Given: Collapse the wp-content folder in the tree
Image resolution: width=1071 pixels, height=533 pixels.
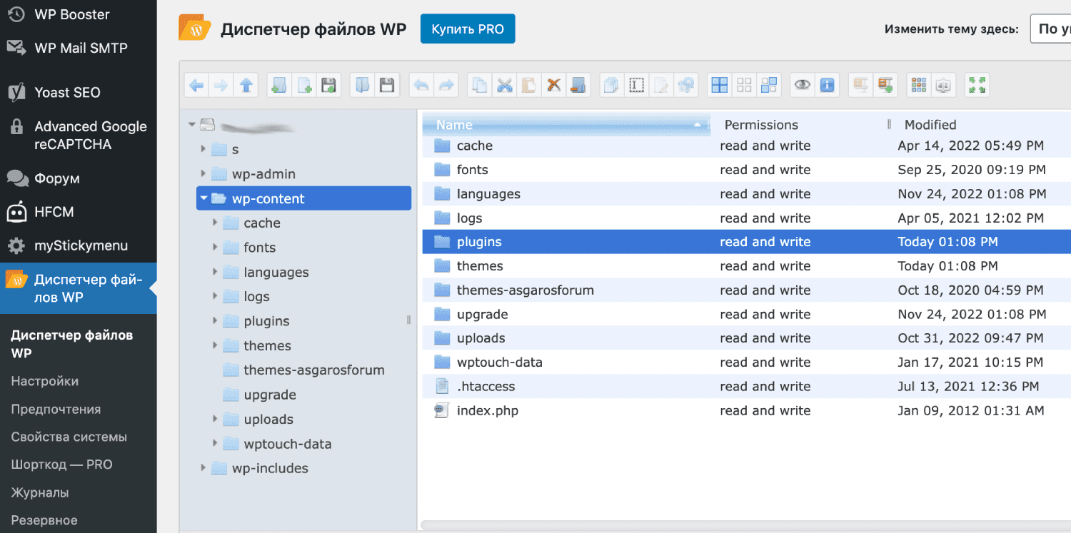Looking at the screenshot, I should (x=204, y=198).
